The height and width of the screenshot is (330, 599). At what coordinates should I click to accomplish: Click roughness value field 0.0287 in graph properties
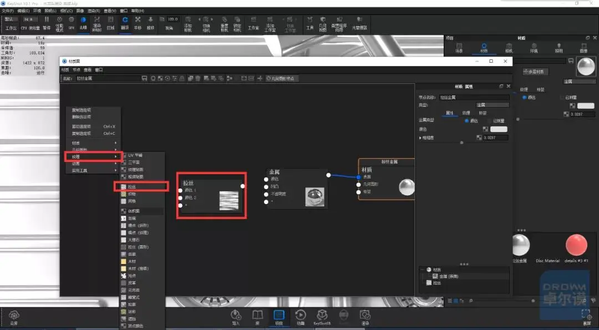tap(496, 138)
